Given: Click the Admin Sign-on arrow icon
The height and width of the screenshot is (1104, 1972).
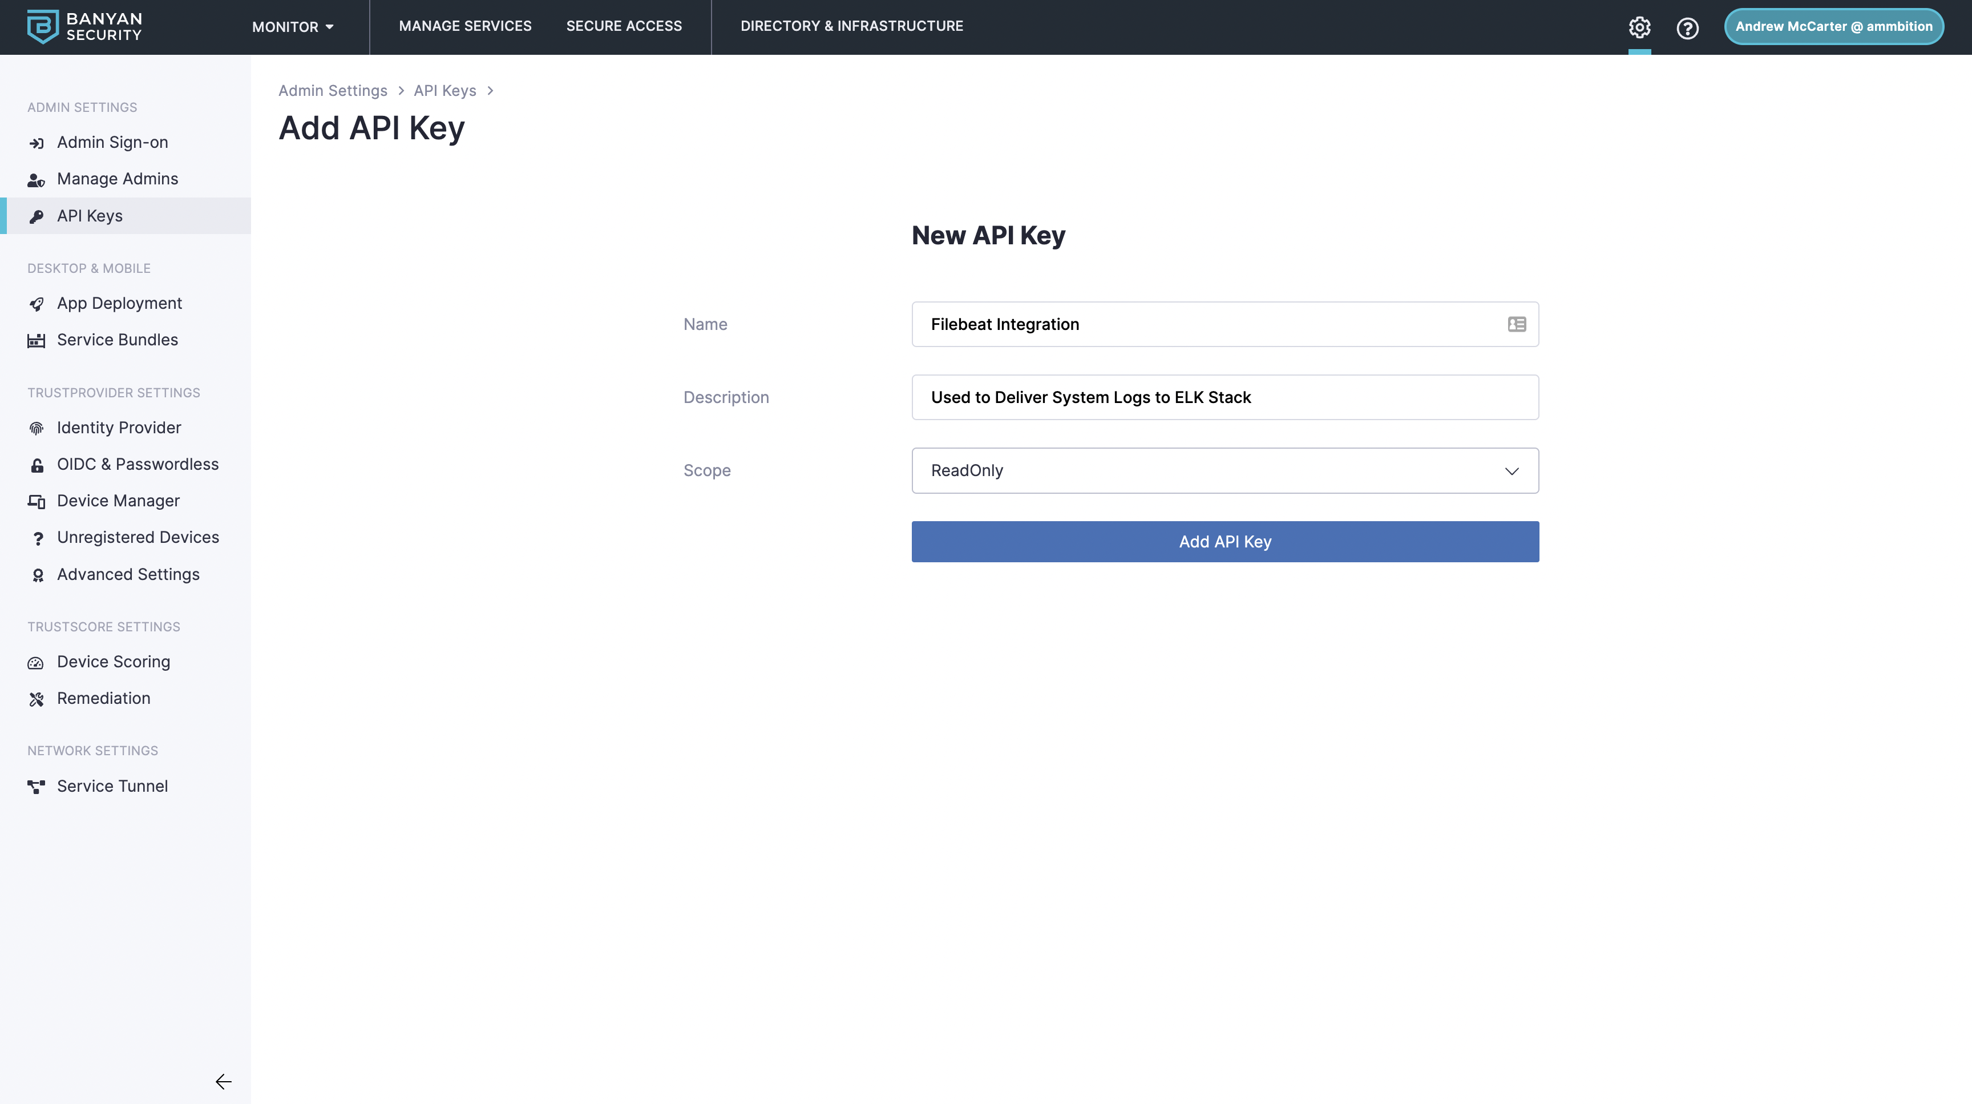Looking at the screenshot, I should [x=36, y=143].
